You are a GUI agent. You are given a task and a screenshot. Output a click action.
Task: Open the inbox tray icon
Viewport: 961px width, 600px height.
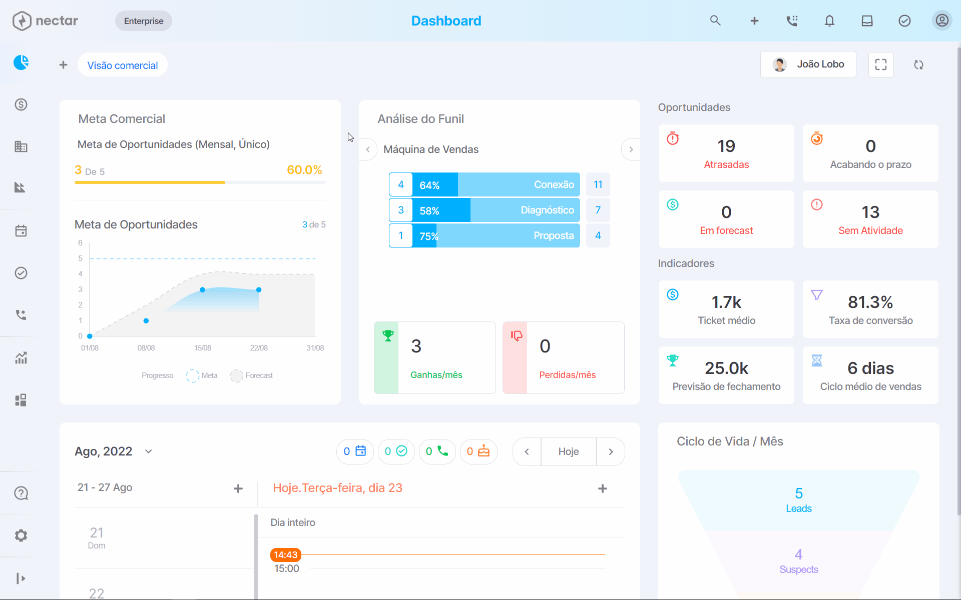pyautogui.click(x=867, y=20)
